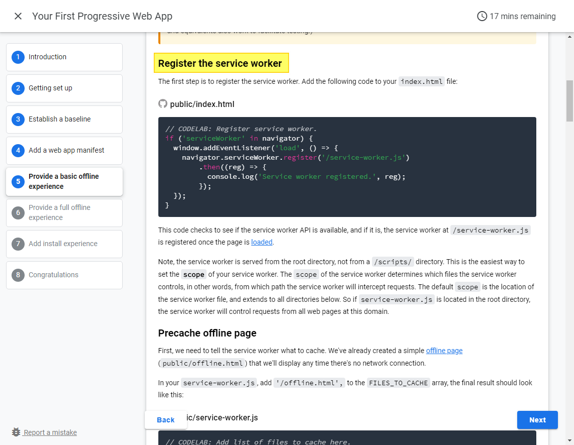Screen dimensions: 574x445
Task: Click the index.html inline code in intro sentence
Action: (421, 81)
